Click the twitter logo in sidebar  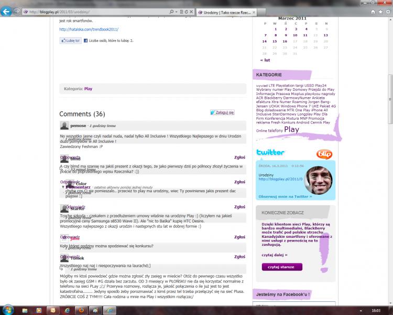pyautogui.click(x=270, y=152)
